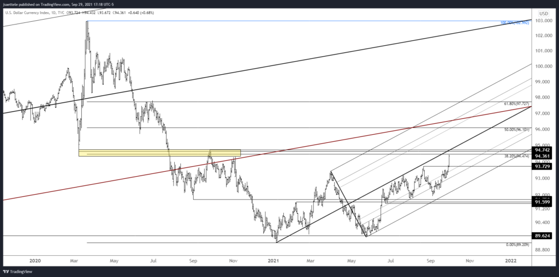Click the 2020 label on time axis
Image resolution: width=559 pixels, height=277 pixels.
pos(35,260)
